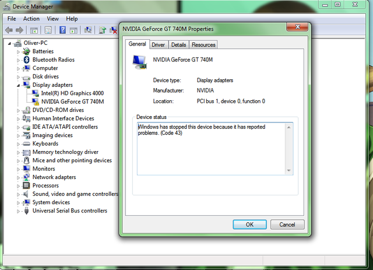Click the Batteries category icon
This screenshot has width=373, height=270.
pos(26,51)
